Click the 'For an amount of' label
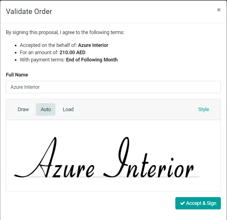 click(39, 52)
